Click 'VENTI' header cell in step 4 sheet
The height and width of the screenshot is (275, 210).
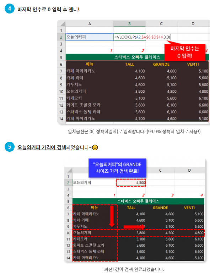pos(193,64)
